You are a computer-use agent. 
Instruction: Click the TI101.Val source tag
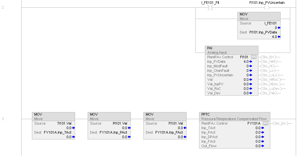click(x=65, y=123)
